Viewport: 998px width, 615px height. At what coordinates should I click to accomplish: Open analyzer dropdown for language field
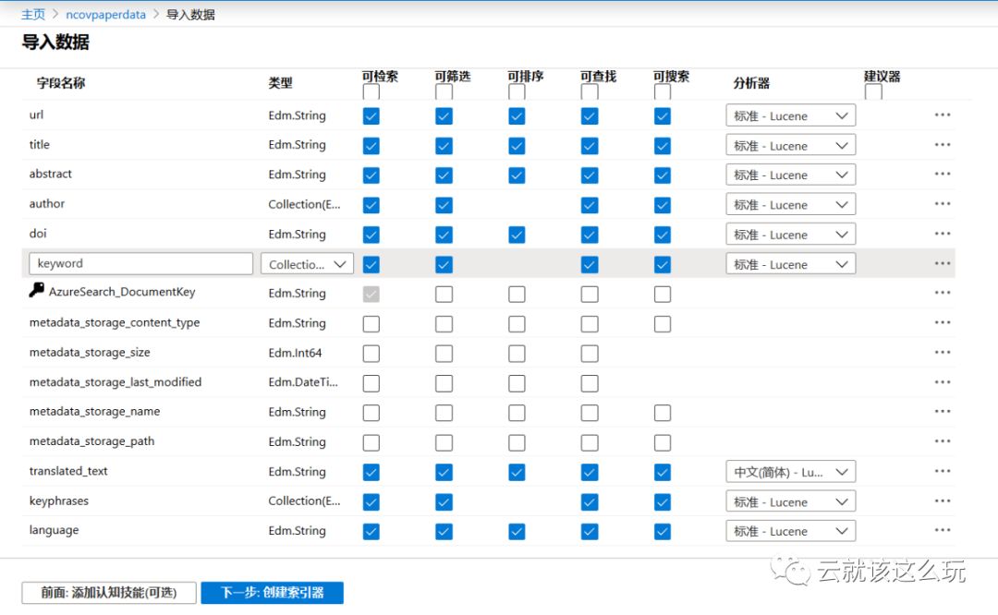(x=790, y=531)
